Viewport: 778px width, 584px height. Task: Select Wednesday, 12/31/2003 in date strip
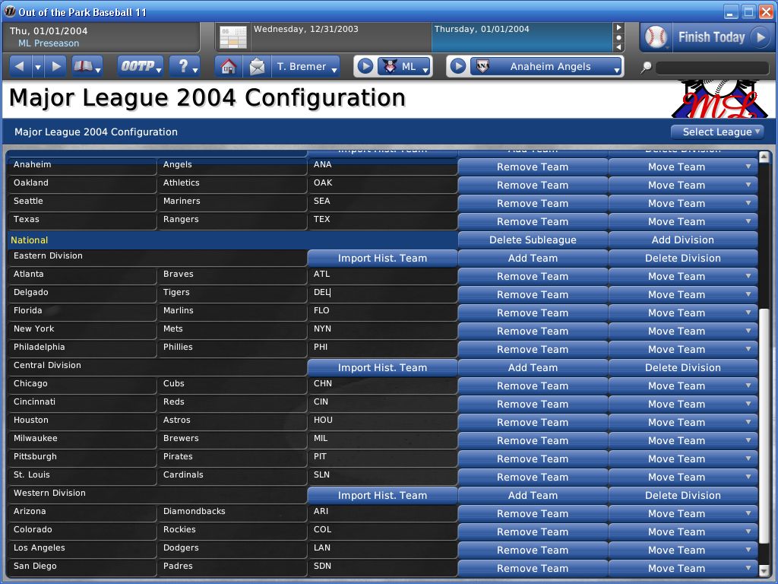point(341,37)
